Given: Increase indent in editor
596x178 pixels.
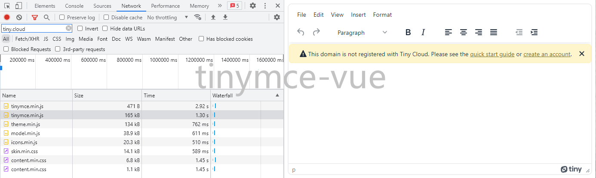Looking at the screenshot, I should coord(534,32).
